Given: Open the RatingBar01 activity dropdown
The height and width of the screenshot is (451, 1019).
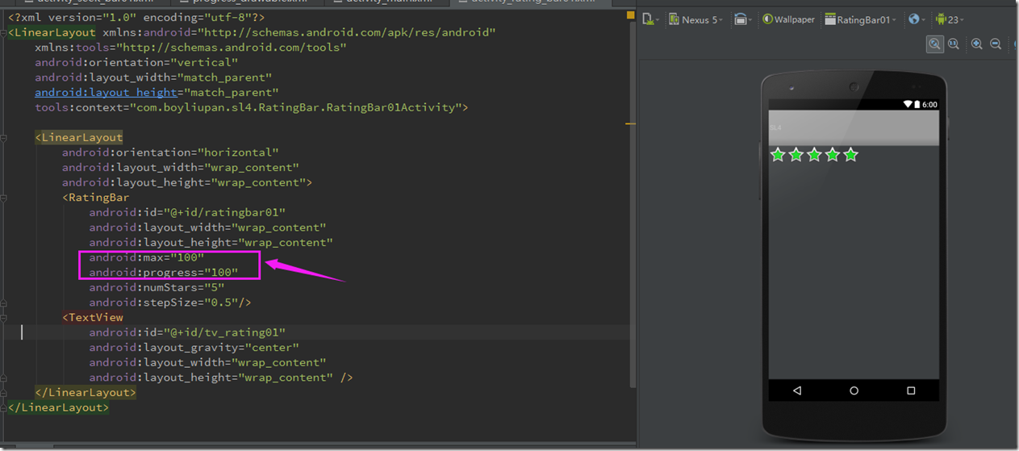Looking at the screenshot, I should click(x=861, y=19).
